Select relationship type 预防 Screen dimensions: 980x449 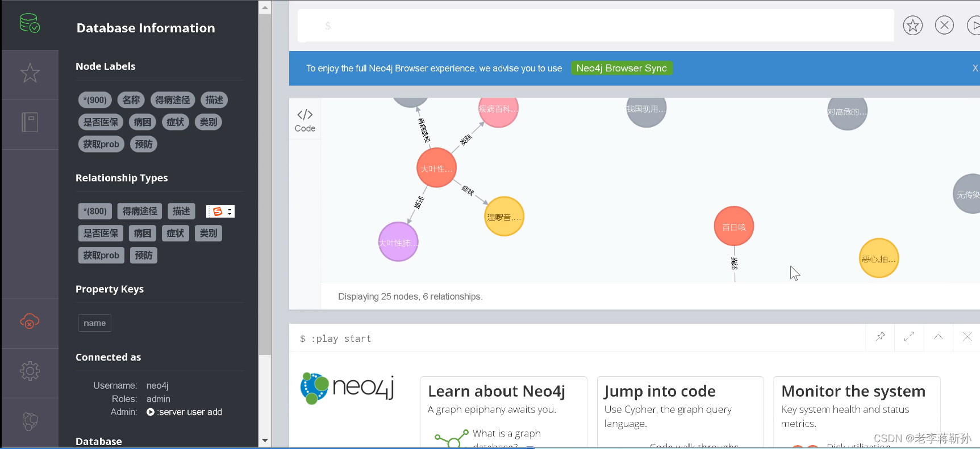144,255
